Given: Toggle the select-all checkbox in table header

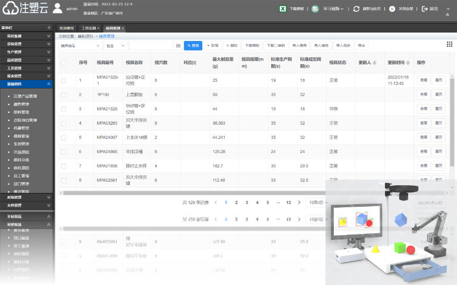Looking at the screenshot, I should point(64,62).
